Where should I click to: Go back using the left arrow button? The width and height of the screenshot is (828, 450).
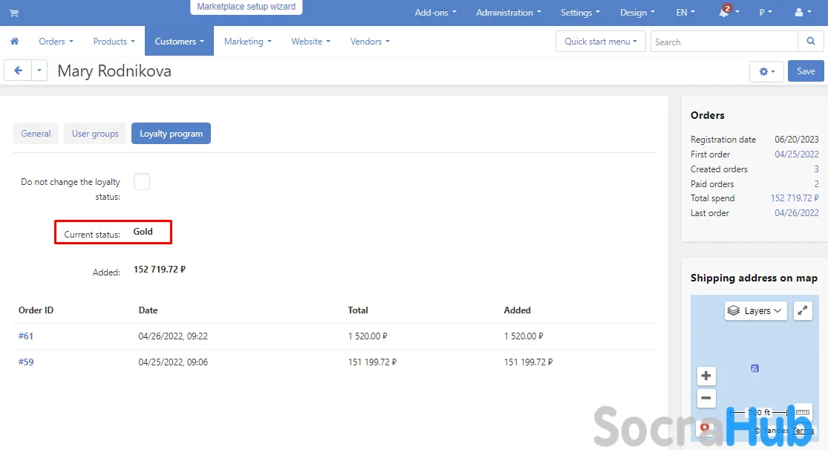tap(18, 71)
